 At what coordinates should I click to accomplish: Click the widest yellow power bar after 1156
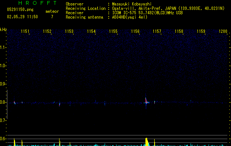(x=147, y=142)
